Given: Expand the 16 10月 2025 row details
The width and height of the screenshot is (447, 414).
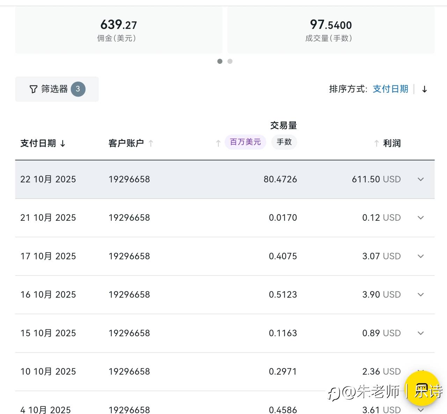Looking at the screenshot, I should [420, 295].
